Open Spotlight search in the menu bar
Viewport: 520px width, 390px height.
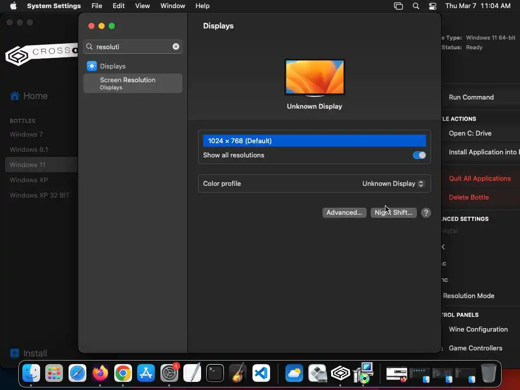(x=416, y=6)
